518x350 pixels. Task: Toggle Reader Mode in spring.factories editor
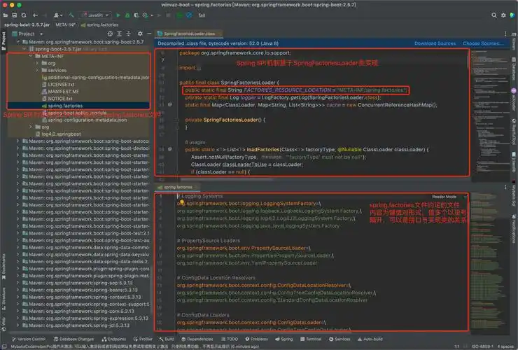[444, 197]
